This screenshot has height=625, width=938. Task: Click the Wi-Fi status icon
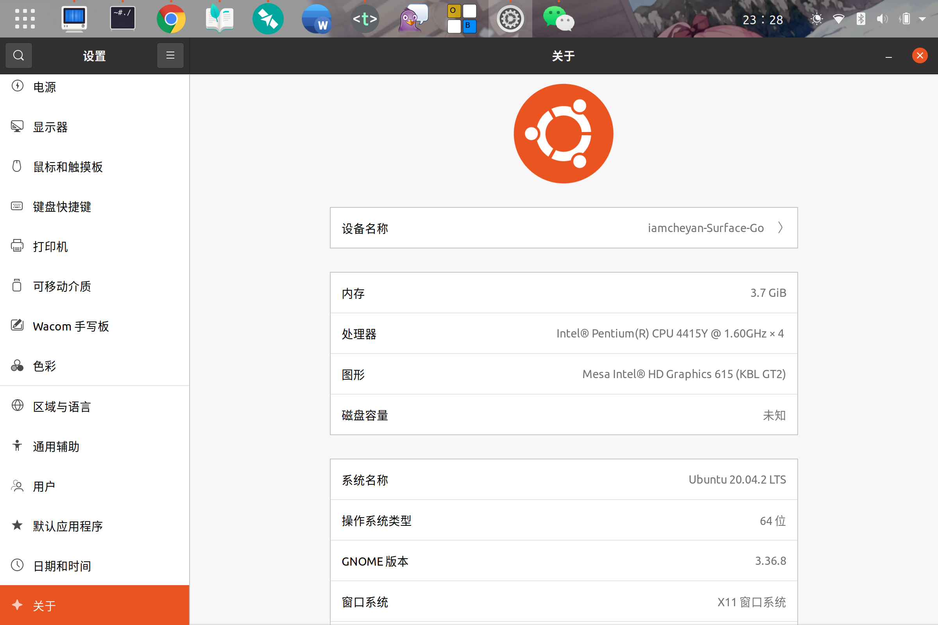pos(839,19)
